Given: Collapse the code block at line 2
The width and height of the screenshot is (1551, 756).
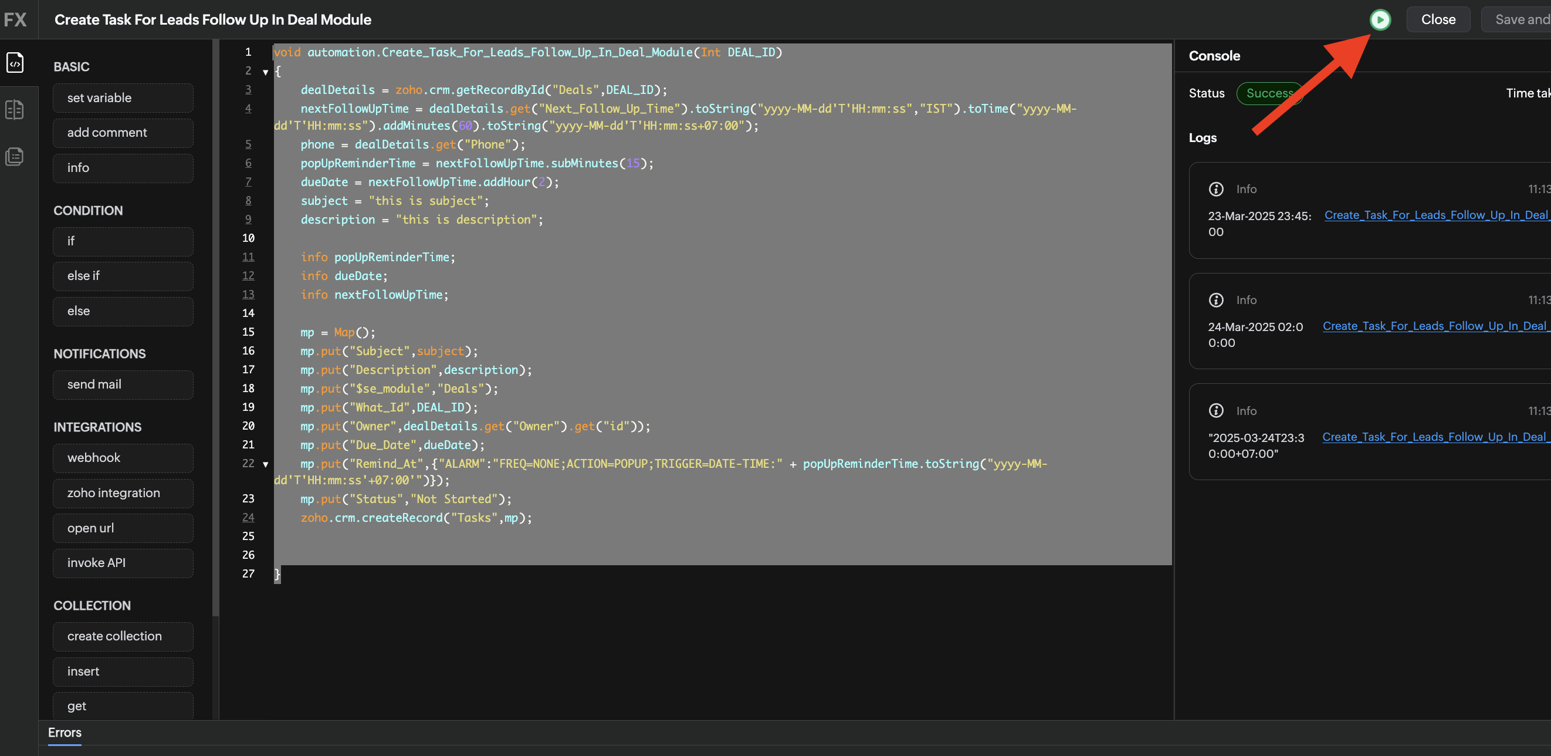Looking at the screenshot, I should (x=265, y=72).
